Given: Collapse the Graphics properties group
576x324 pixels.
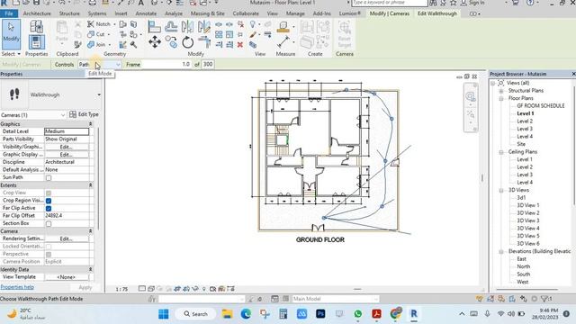Looking at the screenshot, I should 90,124.
